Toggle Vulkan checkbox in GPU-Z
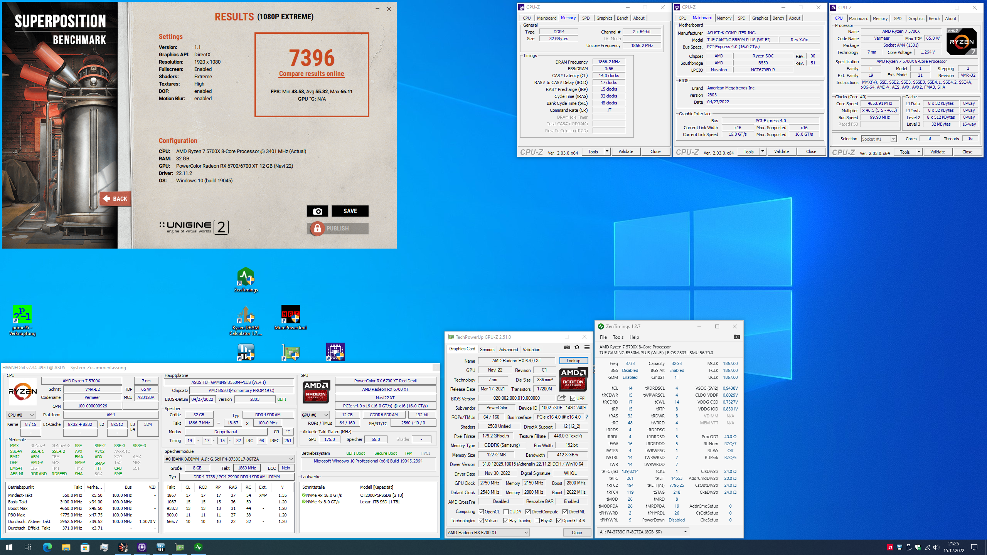The height and width of the screenshot is (555, 987). click(481, 521)
